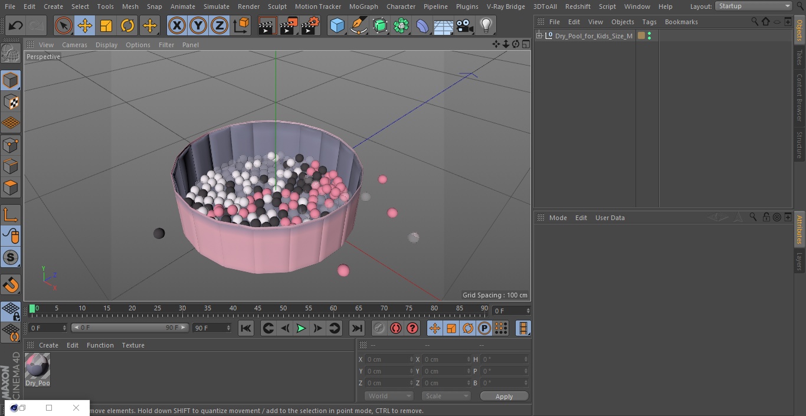806x416 pixels.
Task: Render the active view
Action: tap(267, 25)
